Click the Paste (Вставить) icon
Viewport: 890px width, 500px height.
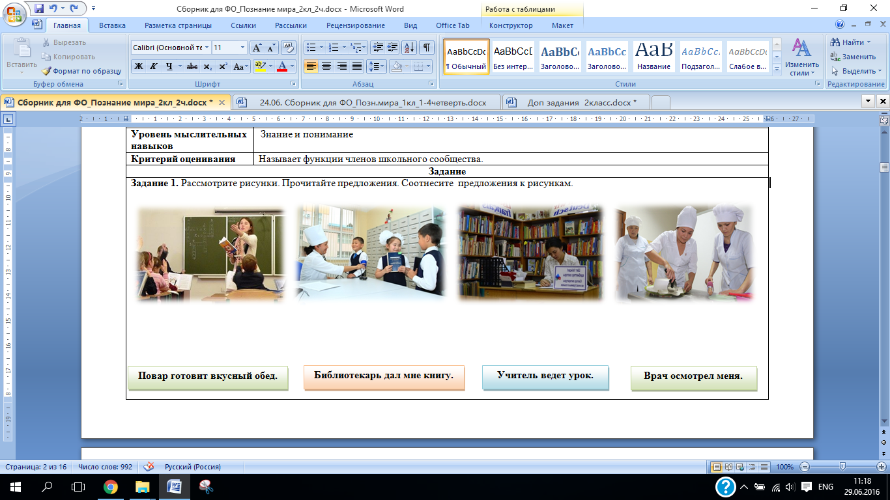click(x=22, y=49)
